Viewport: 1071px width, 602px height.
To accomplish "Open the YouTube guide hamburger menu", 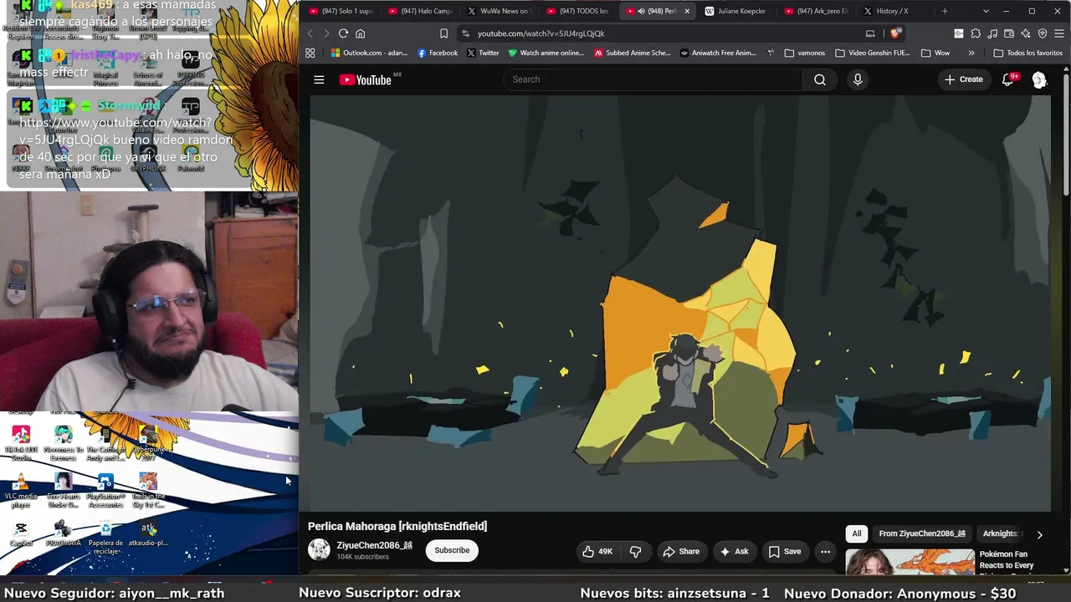I will tap(319, 79).
